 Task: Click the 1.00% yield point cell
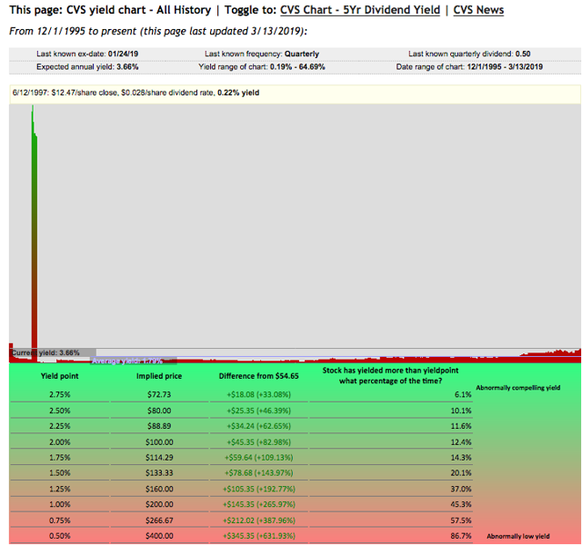[x=59, y=505]
